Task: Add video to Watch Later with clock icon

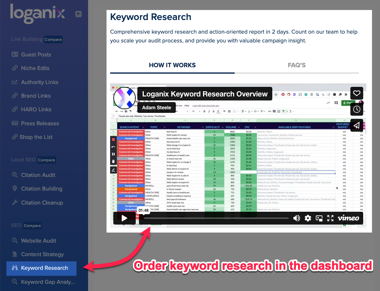Action: coord(356,109)
